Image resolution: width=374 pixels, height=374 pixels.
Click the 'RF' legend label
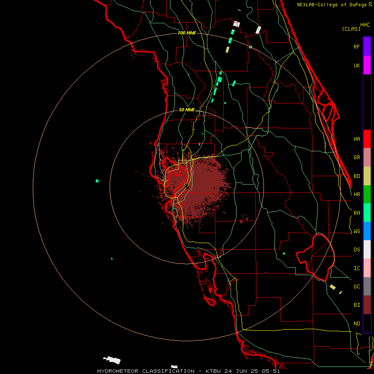[x=357, y=47]
